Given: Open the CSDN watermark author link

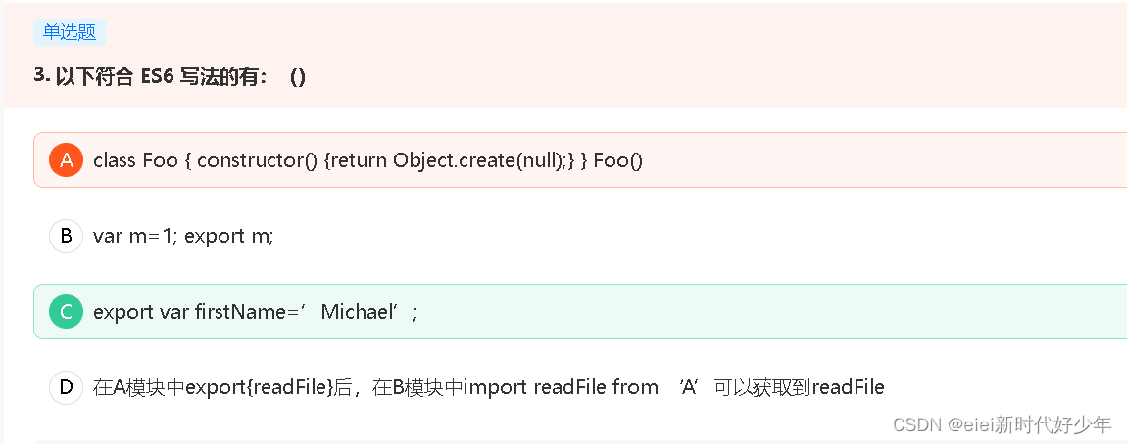Looking at the screenshot, I should click(x=1002, y=423).
